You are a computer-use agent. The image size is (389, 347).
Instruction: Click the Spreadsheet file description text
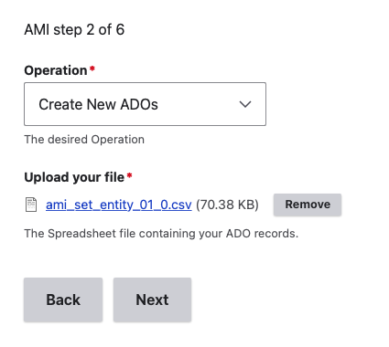[x=161, y=234]
